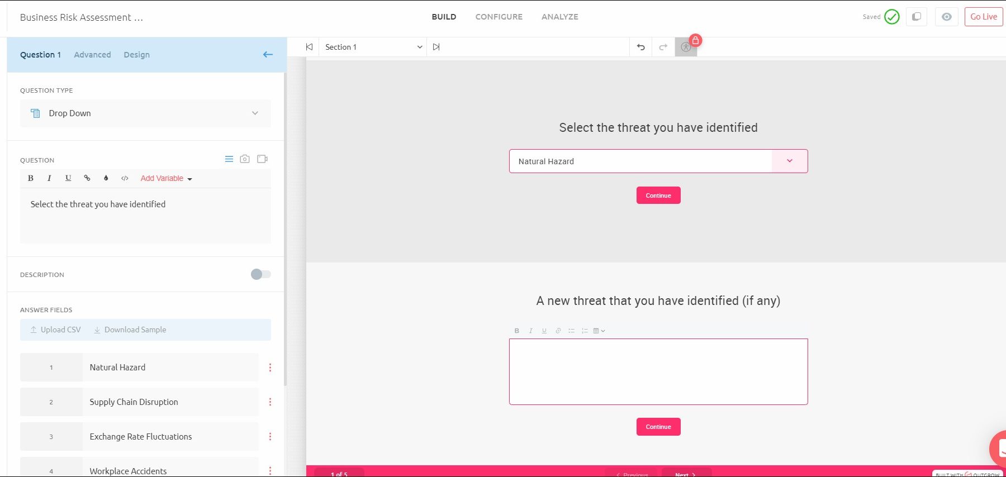
Task: Preview the quiz with the eye icon
Action: coord(946,17)
